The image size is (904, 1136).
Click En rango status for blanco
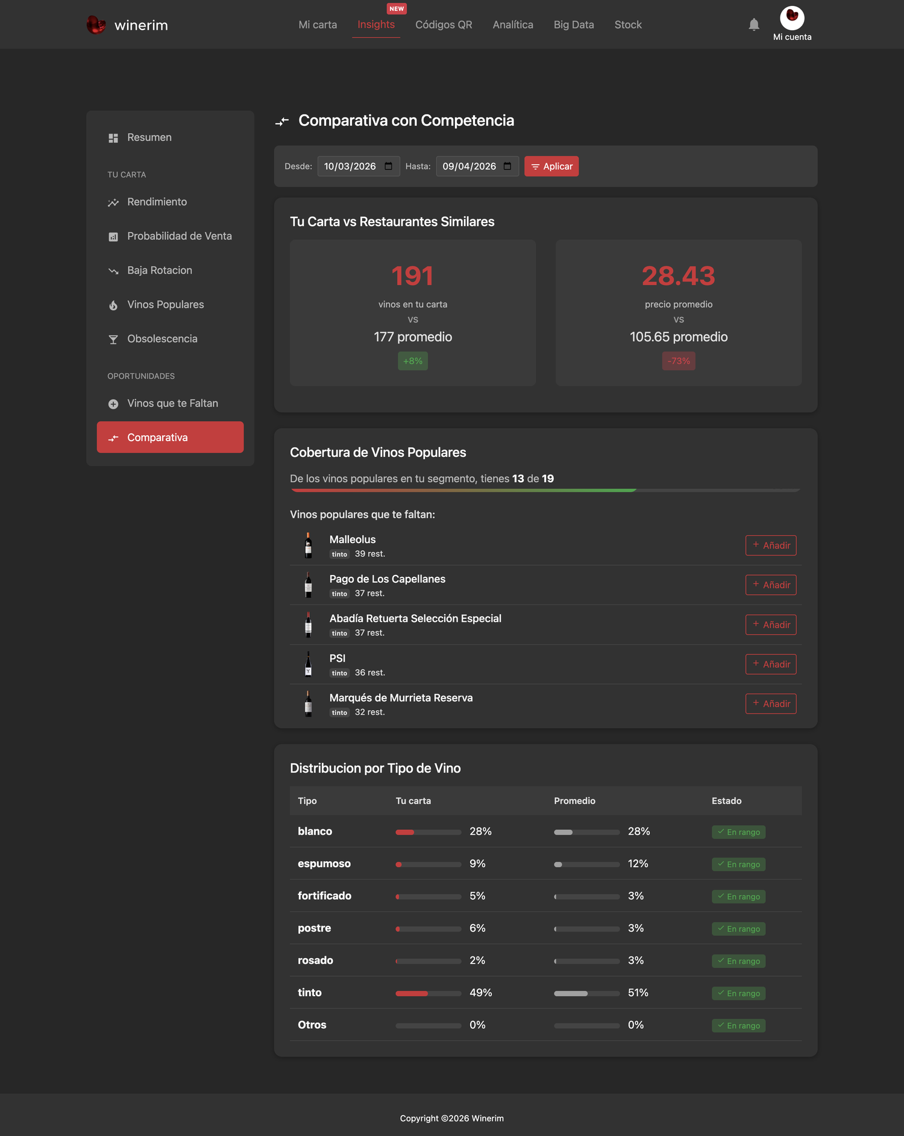click(738, 832)
